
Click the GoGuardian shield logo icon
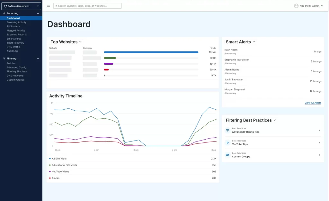(5, 6)
